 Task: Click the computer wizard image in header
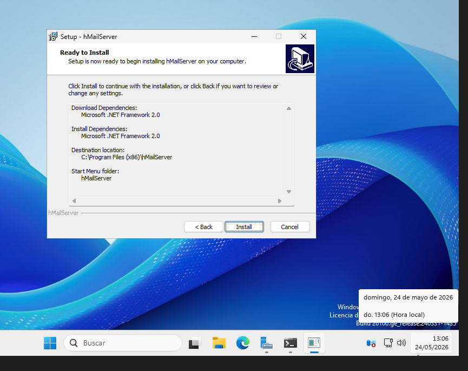tap(300, 59)
